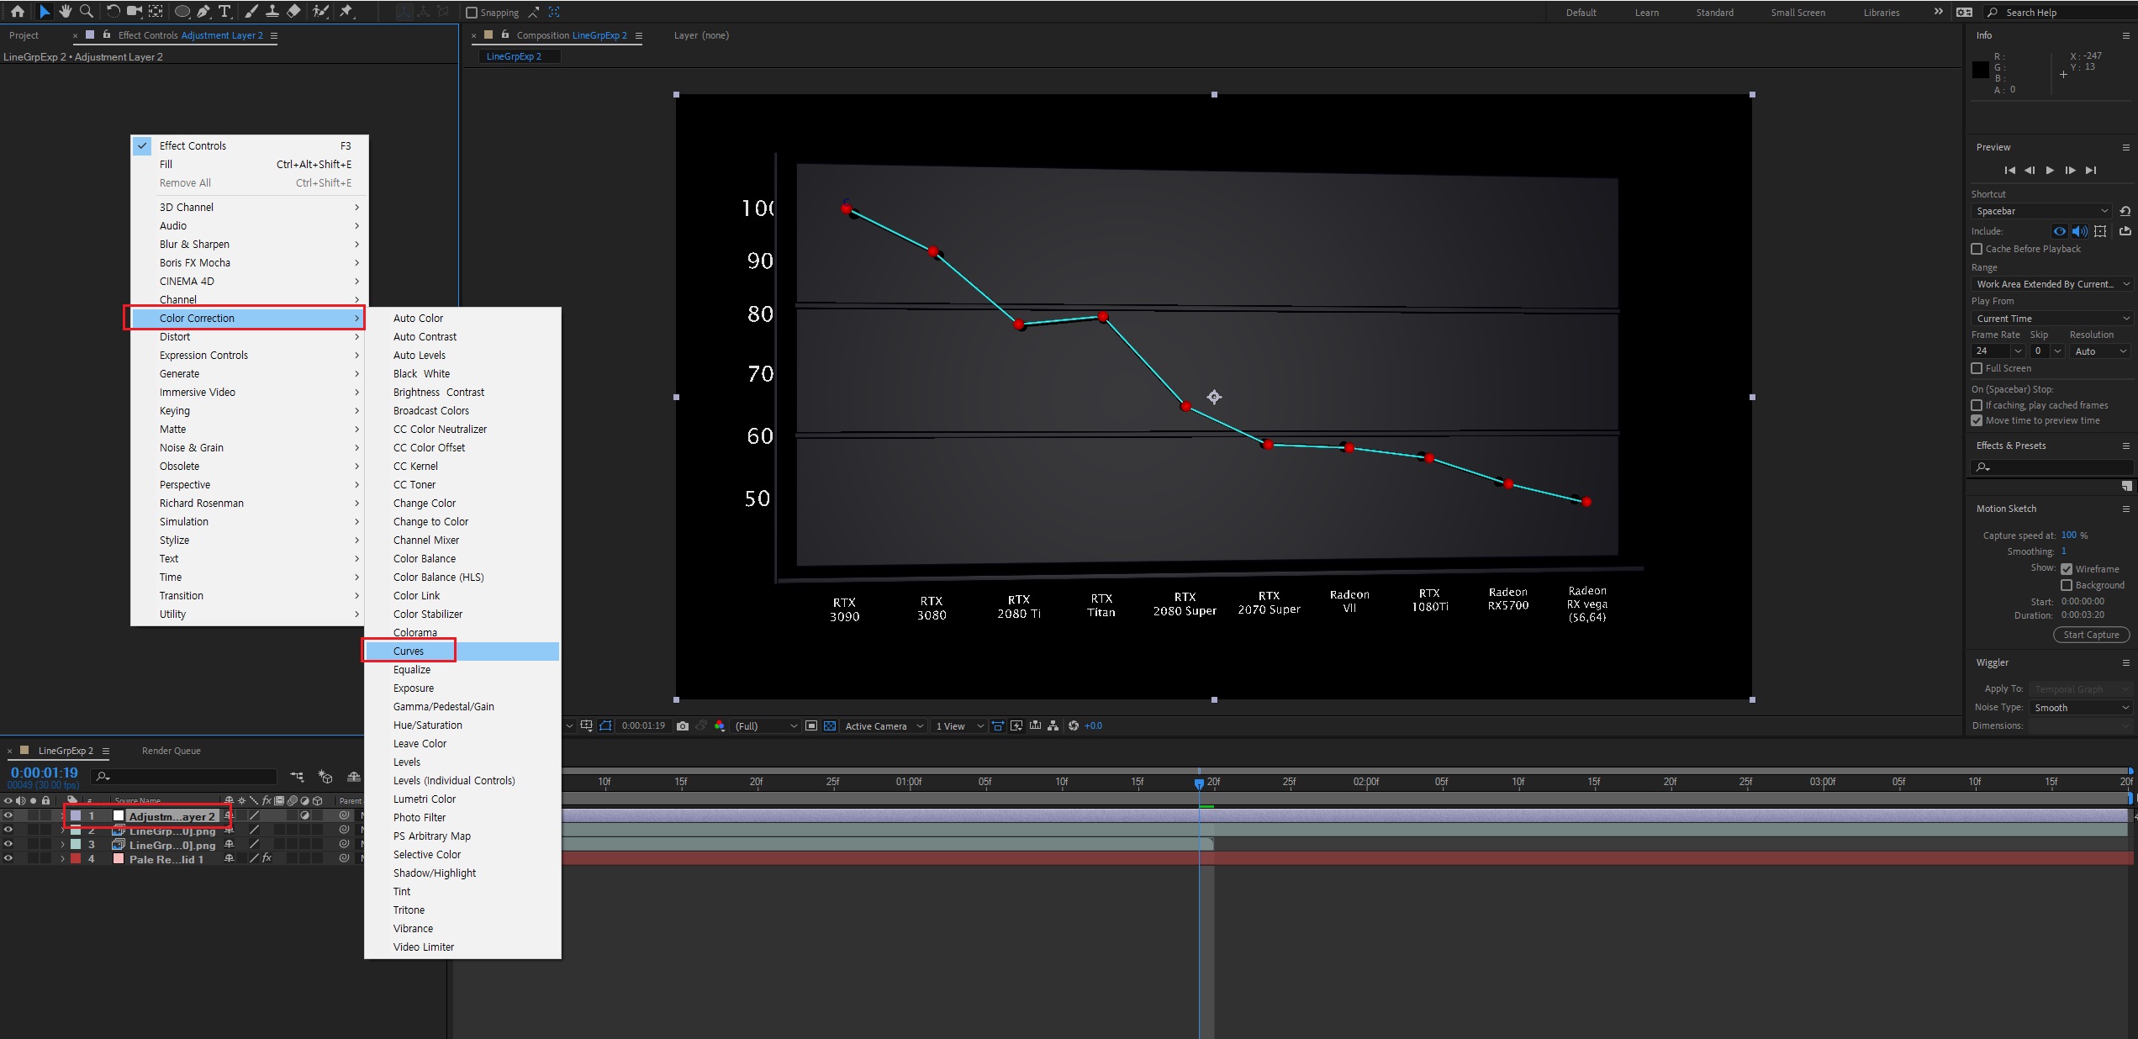Hide the Pale Red Solid layer

pyautogui.click(x=8, y=858)
